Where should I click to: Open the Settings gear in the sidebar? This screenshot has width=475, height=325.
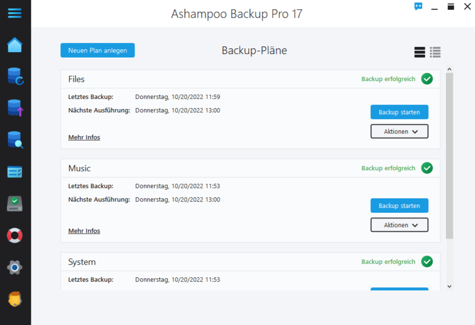point(15,267)
